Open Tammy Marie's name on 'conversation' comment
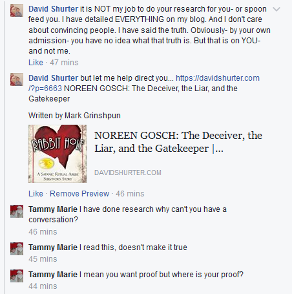 53,209
